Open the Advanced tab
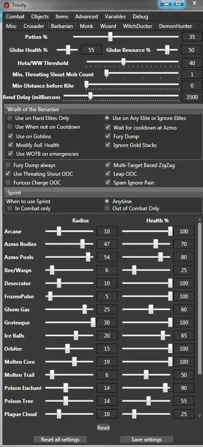 (x=87, y=17)
